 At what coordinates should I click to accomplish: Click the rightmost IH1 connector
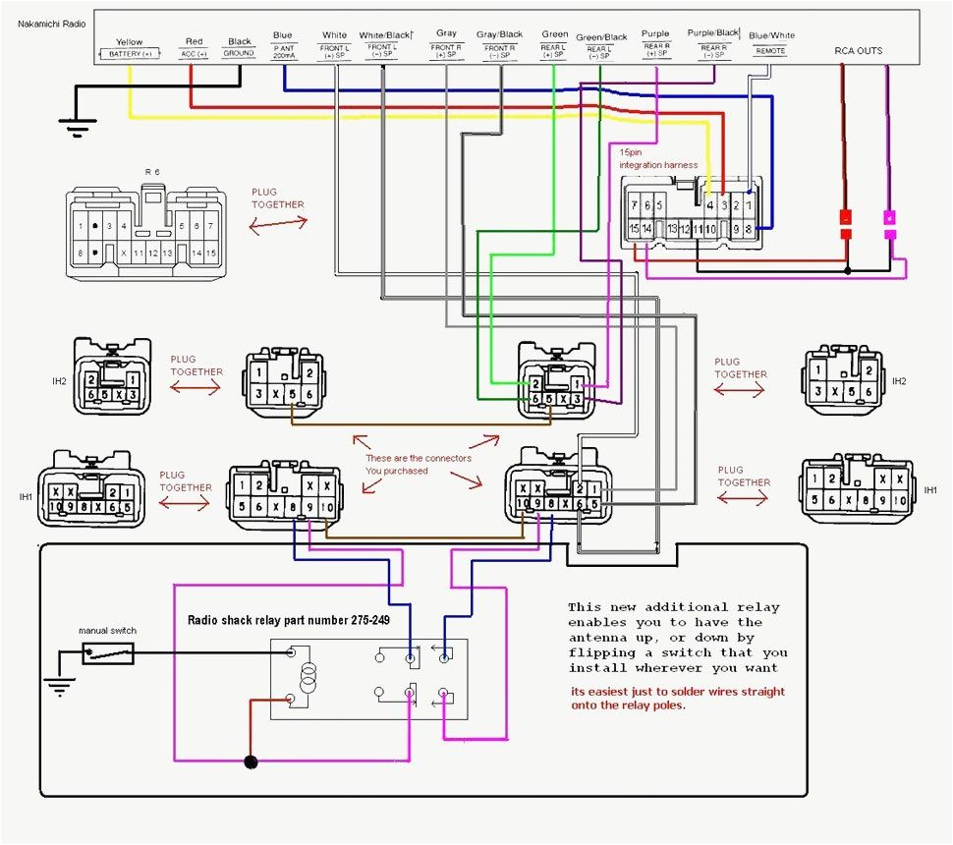[857, 488]
